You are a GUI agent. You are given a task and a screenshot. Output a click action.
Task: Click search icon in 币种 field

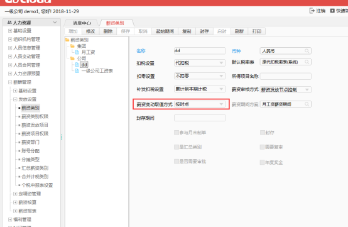(307, 51)
